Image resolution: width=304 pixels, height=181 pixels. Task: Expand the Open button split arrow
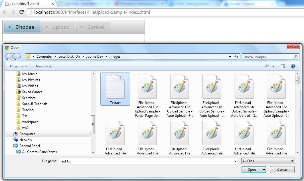tap(264, 170)
